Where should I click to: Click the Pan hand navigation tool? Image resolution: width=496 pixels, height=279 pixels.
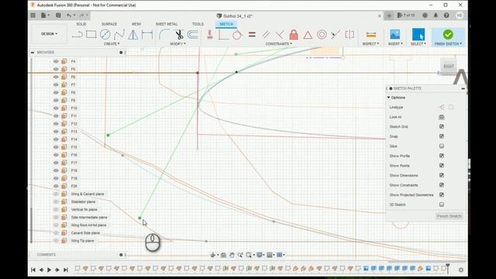click(x=232, y=255)
